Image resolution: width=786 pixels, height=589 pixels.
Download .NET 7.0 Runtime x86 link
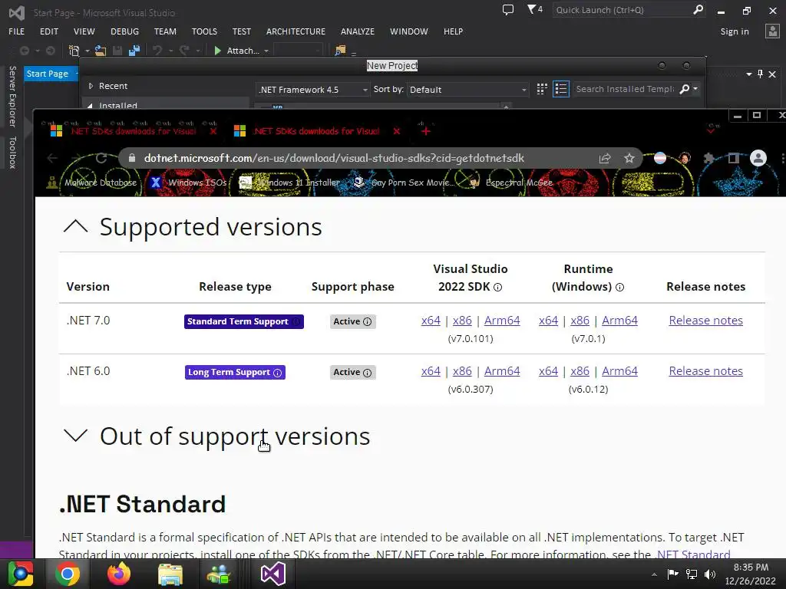580,321
